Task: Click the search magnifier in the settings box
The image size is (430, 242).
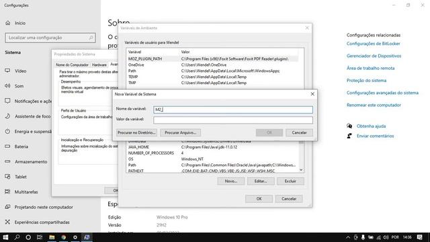Action: [91, 38]
